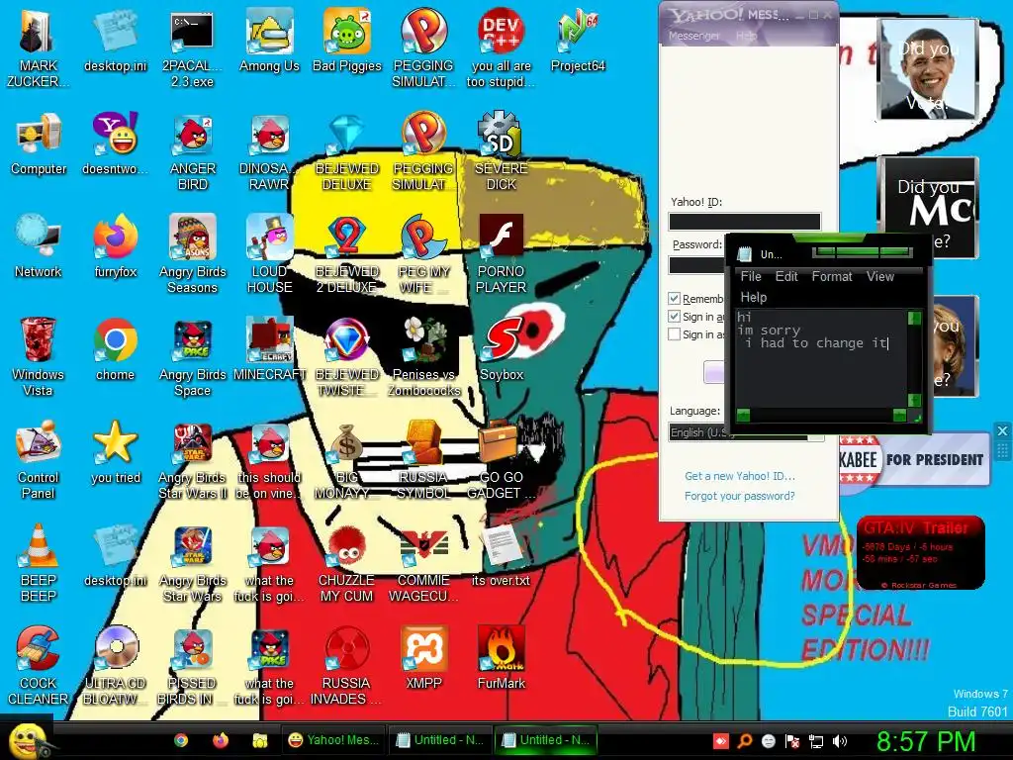Select the Project64 desktop shortcut
The height and width of the screenshot is (760, 1013).
(578, 40)
